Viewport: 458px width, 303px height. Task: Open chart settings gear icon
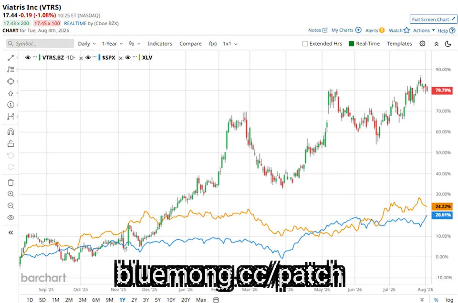[422, 44]
